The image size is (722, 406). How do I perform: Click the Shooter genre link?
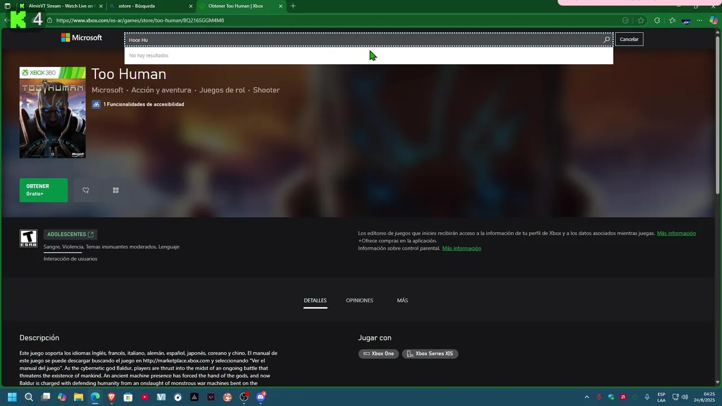(266, 90)
